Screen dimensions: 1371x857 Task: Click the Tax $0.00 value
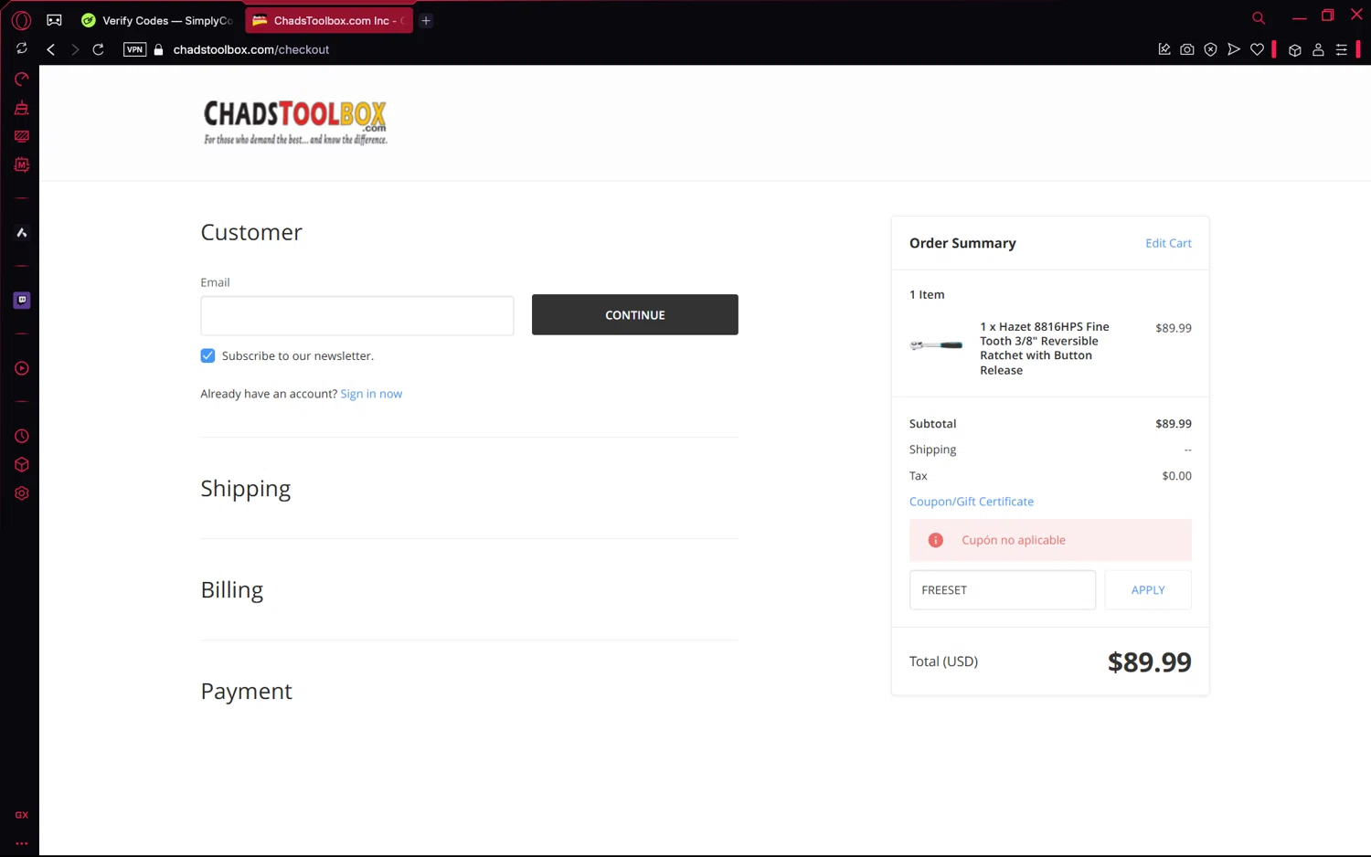click(x=1176, y=476)
